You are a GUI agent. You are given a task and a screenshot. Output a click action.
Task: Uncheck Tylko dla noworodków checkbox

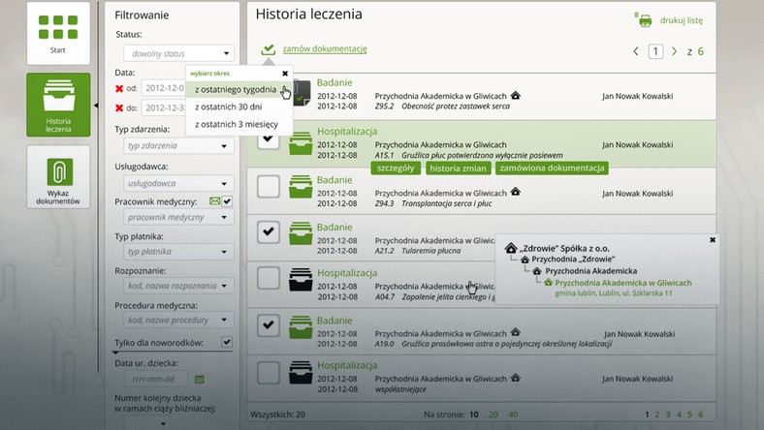point(227,342)
